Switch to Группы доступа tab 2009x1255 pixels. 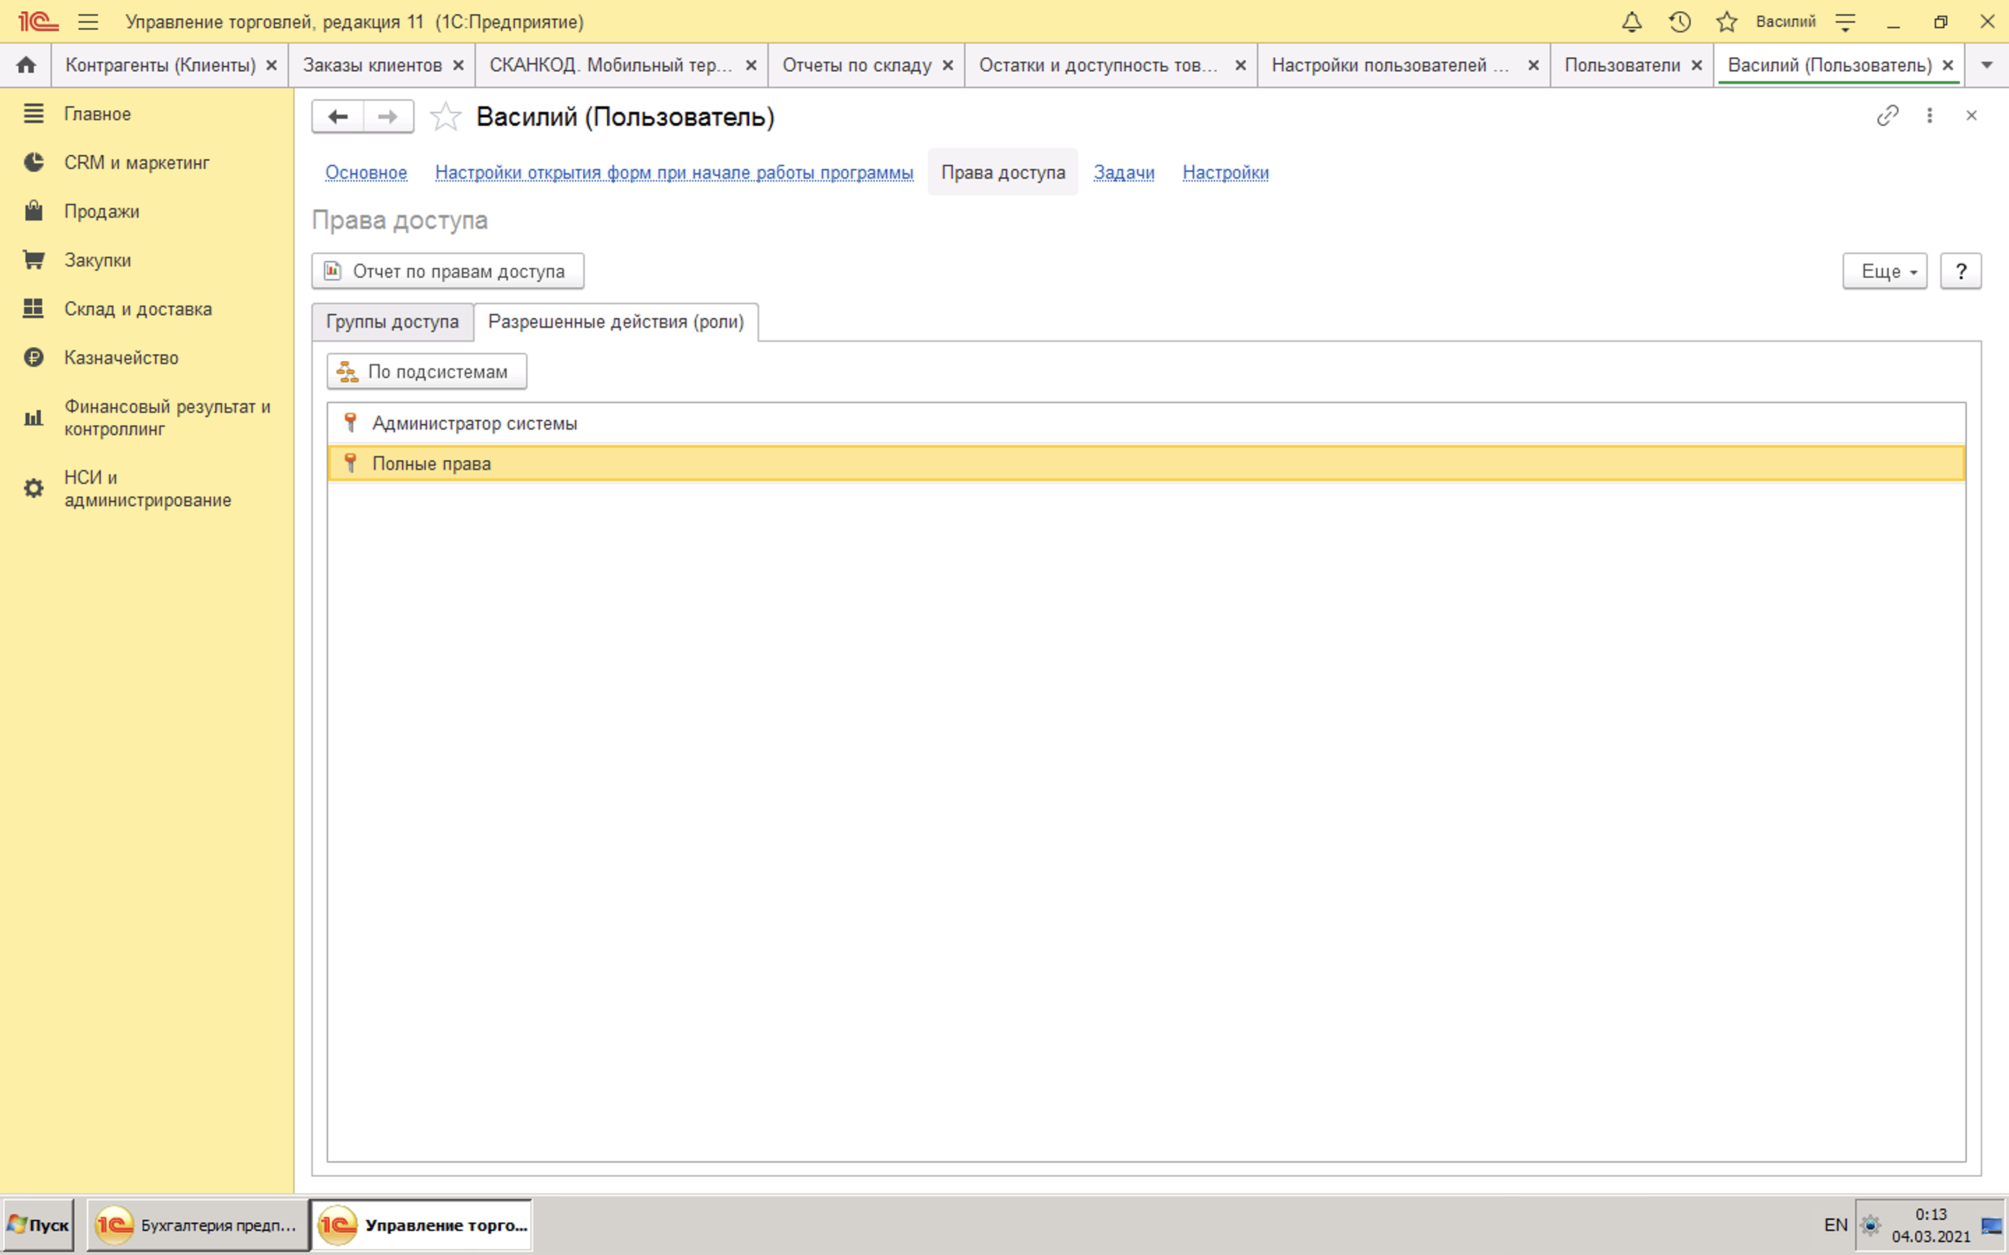tap(392, 322)
